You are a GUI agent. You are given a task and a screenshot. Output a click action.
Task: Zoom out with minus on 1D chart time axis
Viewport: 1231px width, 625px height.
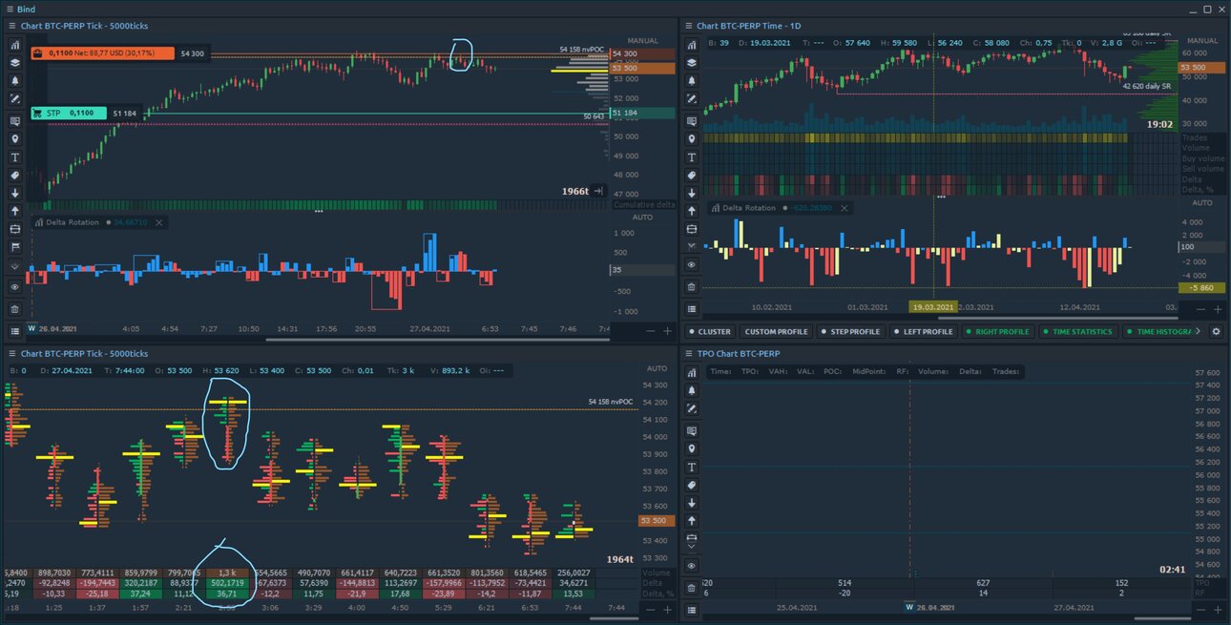(x=1200, y=309)
